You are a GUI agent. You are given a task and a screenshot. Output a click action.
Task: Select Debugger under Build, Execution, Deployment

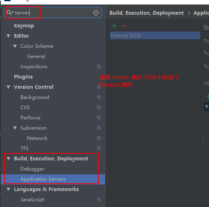click(32, 169)
